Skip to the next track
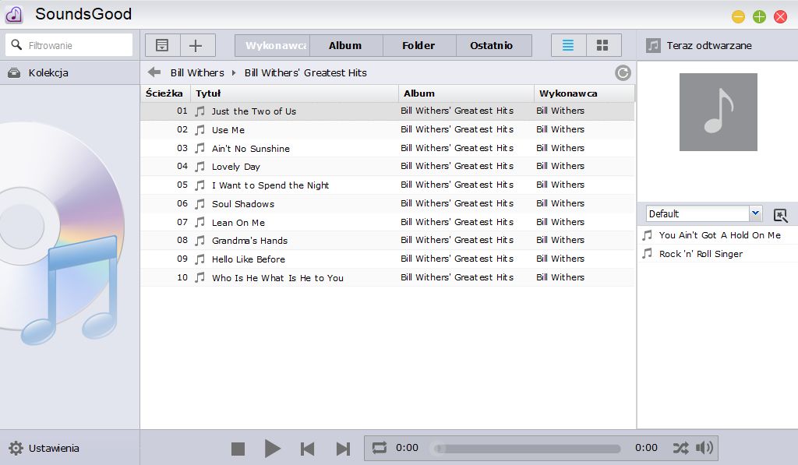This screenshot has width=798, height=465. tap(343, 449)
